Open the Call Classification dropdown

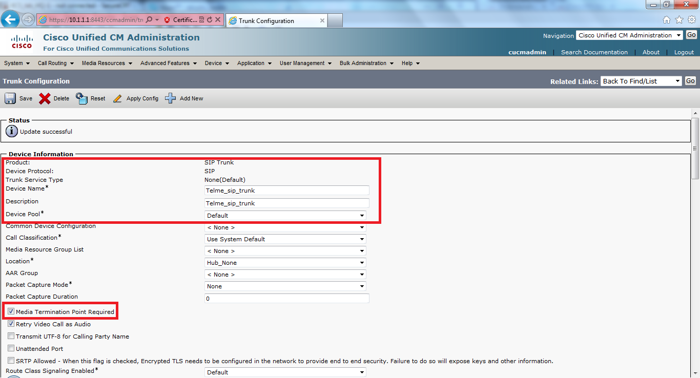pyautogui.click(x=285, y=239)
